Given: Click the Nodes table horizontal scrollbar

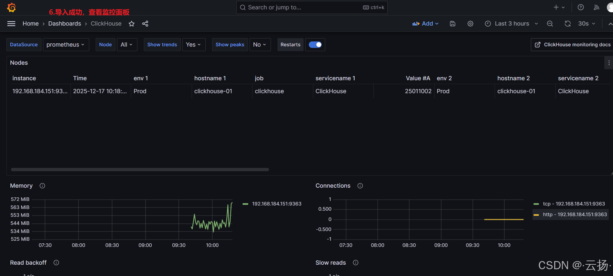Looking at the screenshot, I should click(x=140, y=170).
